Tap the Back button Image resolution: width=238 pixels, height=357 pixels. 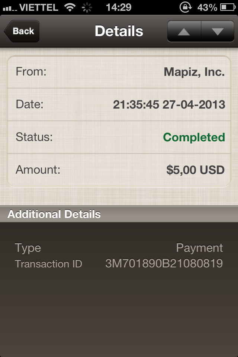(22, 31)
